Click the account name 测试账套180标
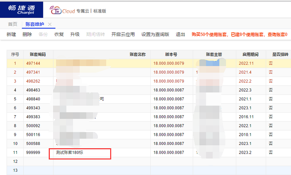291x175 pixels. pos(69,153)
